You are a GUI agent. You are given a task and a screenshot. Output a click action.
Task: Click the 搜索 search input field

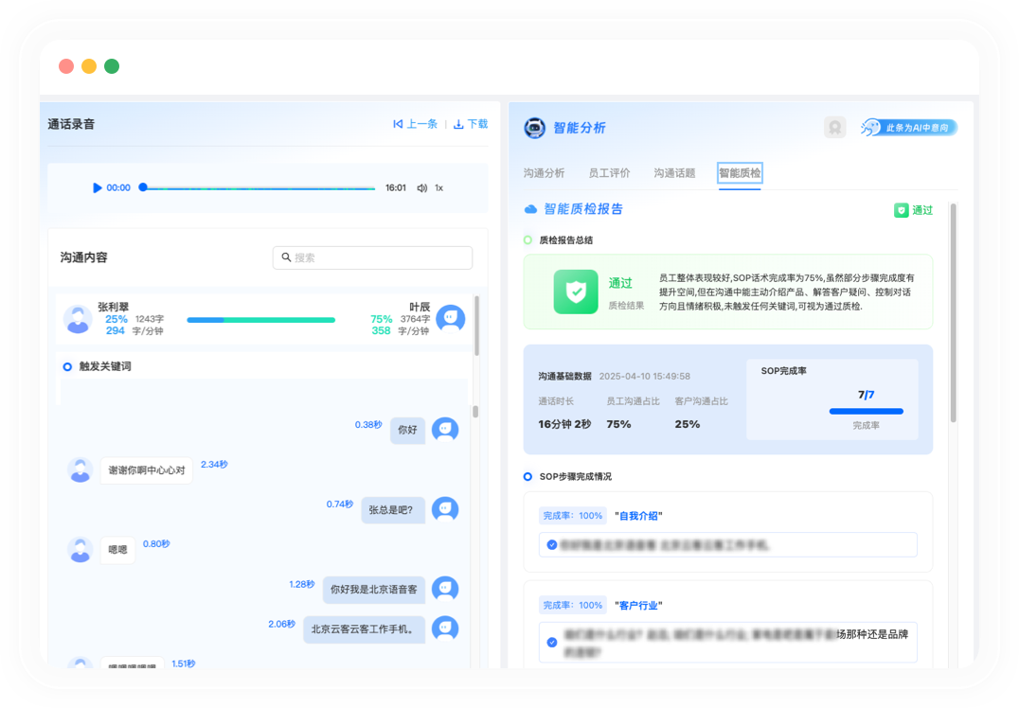[x=372, y=257]
